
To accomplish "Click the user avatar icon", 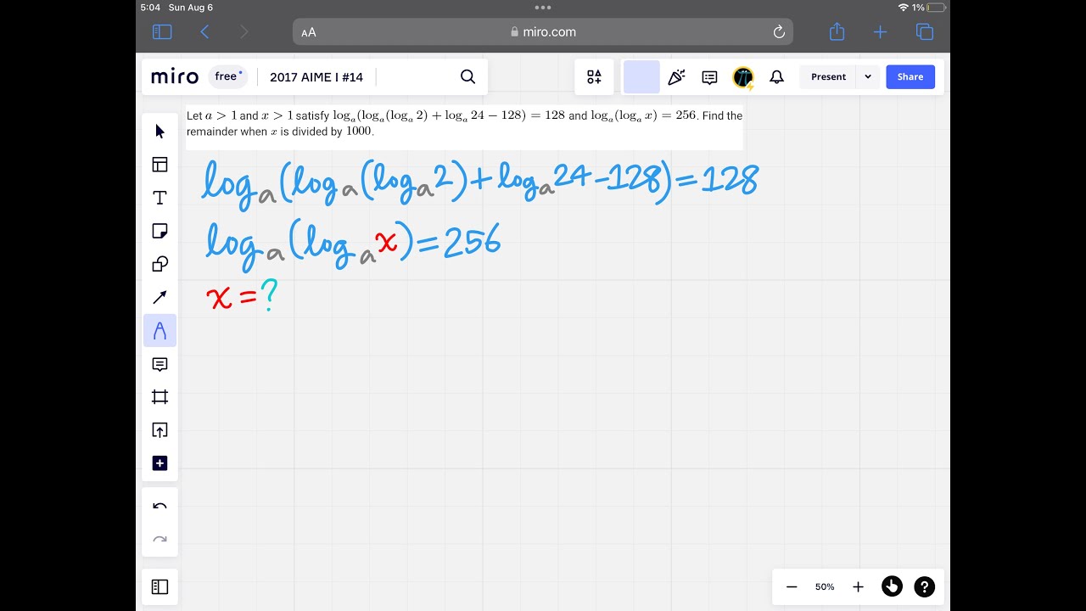I will pos(743,78).
